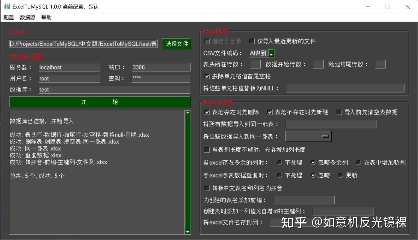The height and width of the screenshot is (240, 418).
Task: Toggle the 遍历子目录 checkbox
Action: point(207,41)
